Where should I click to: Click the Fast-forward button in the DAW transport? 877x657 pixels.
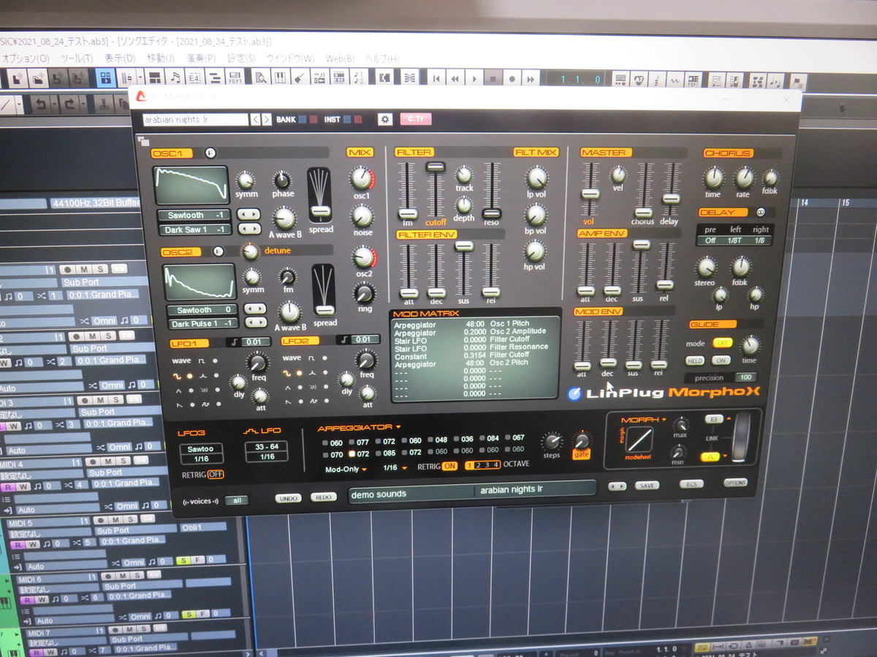(531, 78)
